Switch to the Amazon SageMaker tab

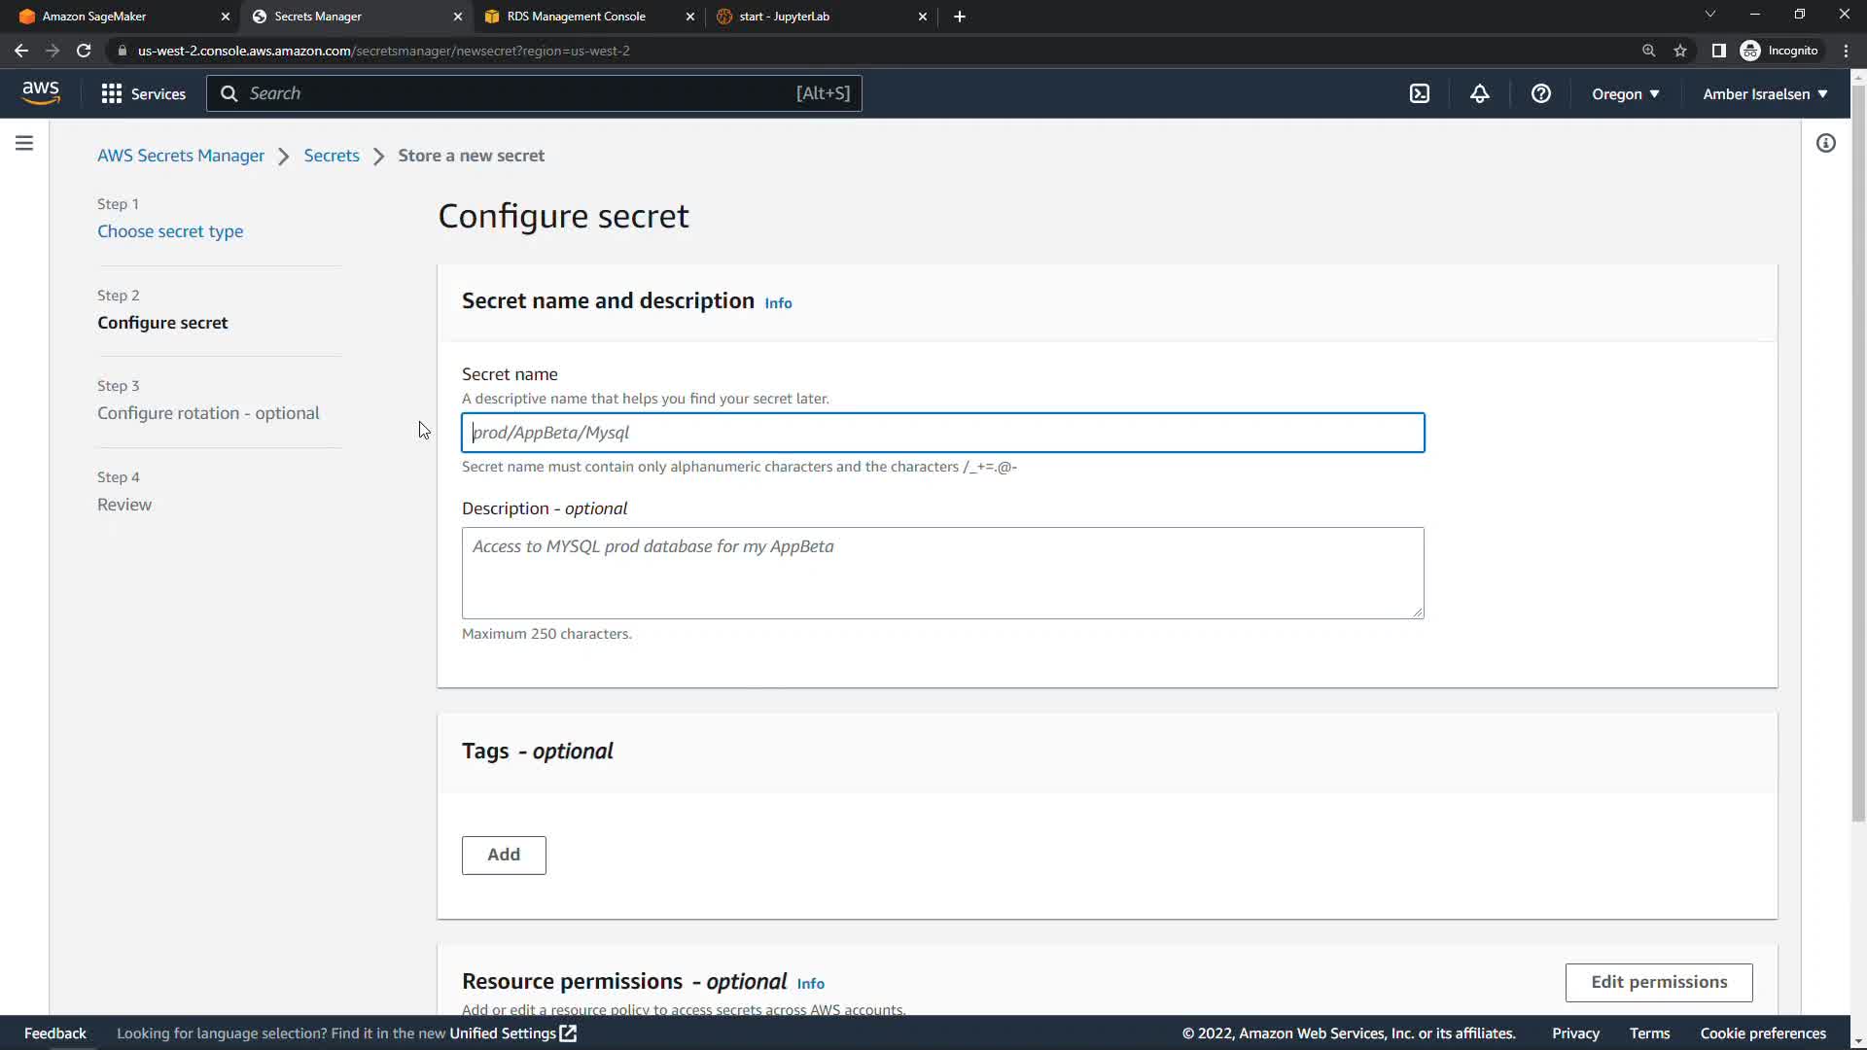(94, 17)
